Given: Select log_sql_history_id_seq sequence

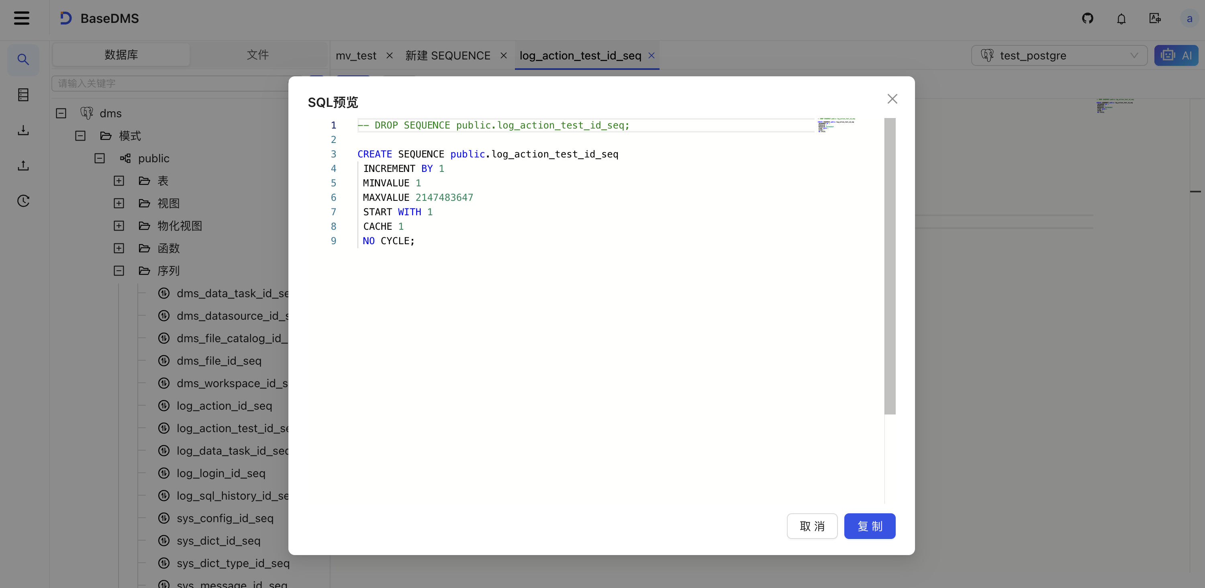Looking at the screenshot, I should coord(233,495).
